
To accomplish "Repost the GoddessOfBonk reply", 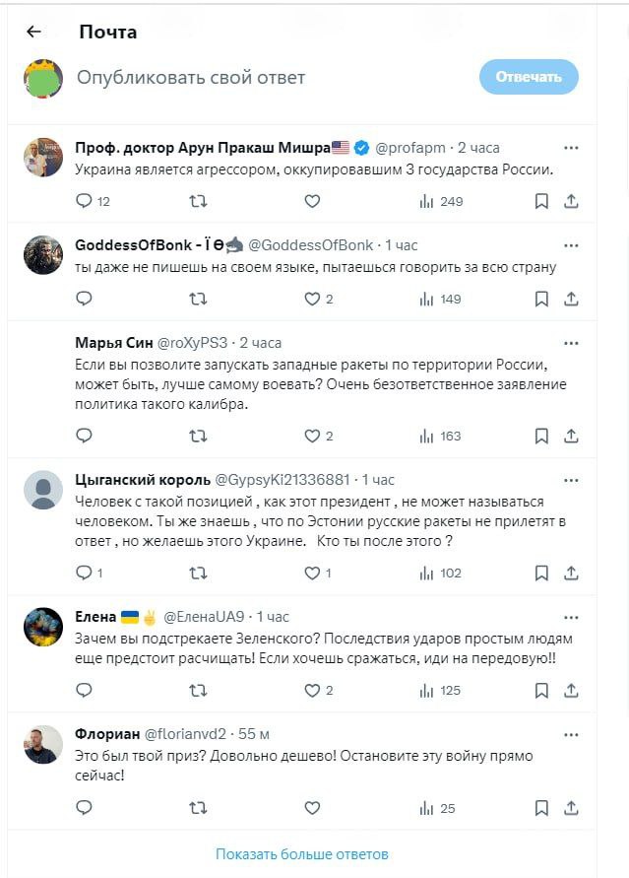I will [x=198, y=299].
